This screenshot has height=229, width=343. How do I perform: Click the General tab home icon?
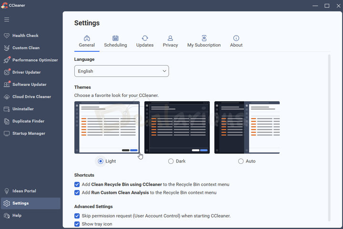[x=87, y=38]
